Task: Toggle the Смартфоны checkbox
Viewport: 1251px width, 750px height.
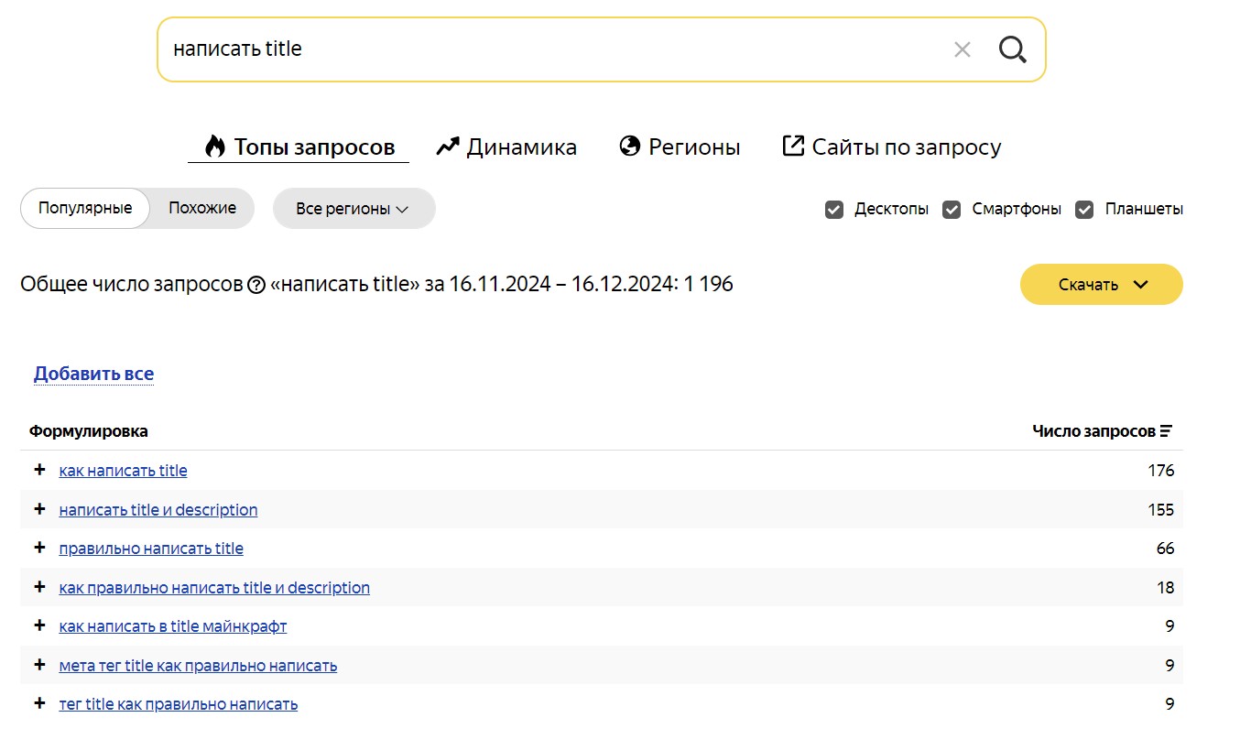Action: coord(952,209)
